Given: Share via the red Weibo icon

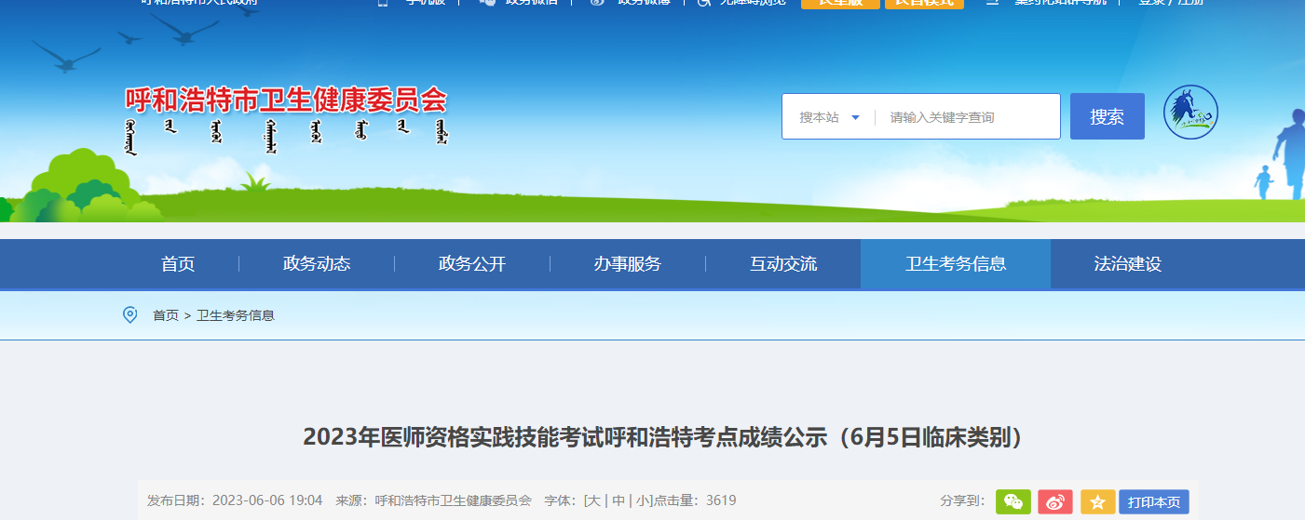Looking at the screenshot, I should pos(1055,501).
